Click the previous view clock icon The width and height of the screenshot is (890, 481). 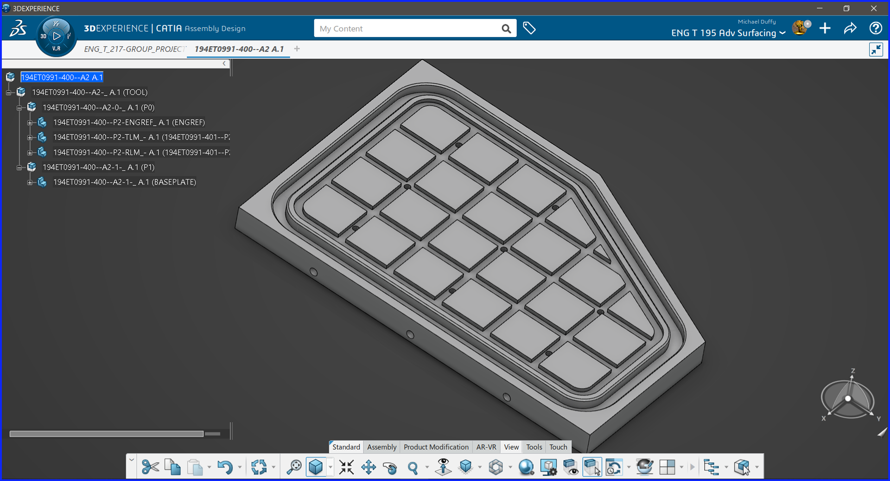(x=614, y=467)
